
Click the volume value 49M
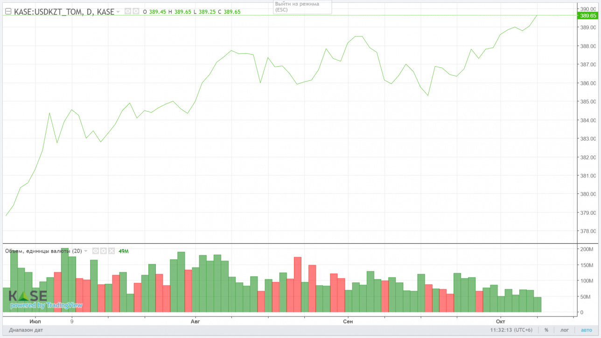coord(124,251)
